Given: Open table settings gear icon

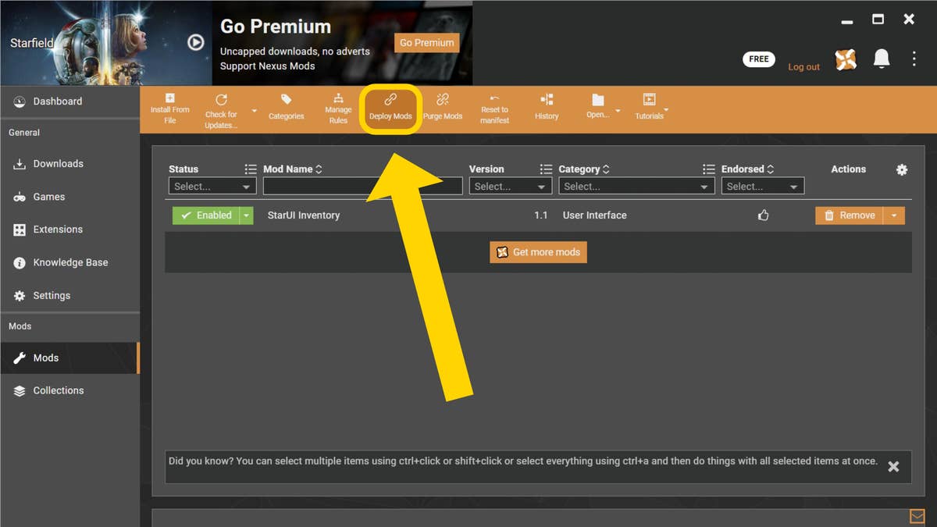Looking at the screenshot, I should pos(902,169).
